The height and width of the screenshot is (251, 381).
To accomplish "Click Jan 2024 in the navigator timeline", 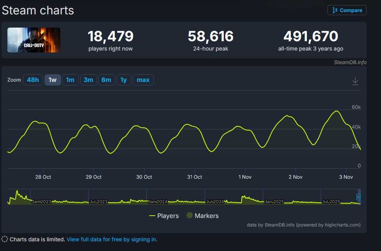I will (x=157, y=202).
